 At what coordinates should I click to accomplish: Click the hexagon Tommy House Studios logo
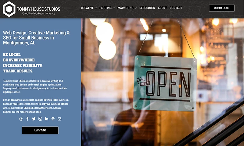[9, 9]
